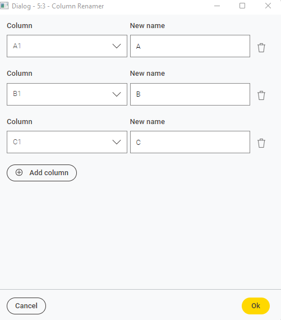This screenshot has height=320, width=281.
Task: Click the plus icon in Add column
Action: (19, 172)
